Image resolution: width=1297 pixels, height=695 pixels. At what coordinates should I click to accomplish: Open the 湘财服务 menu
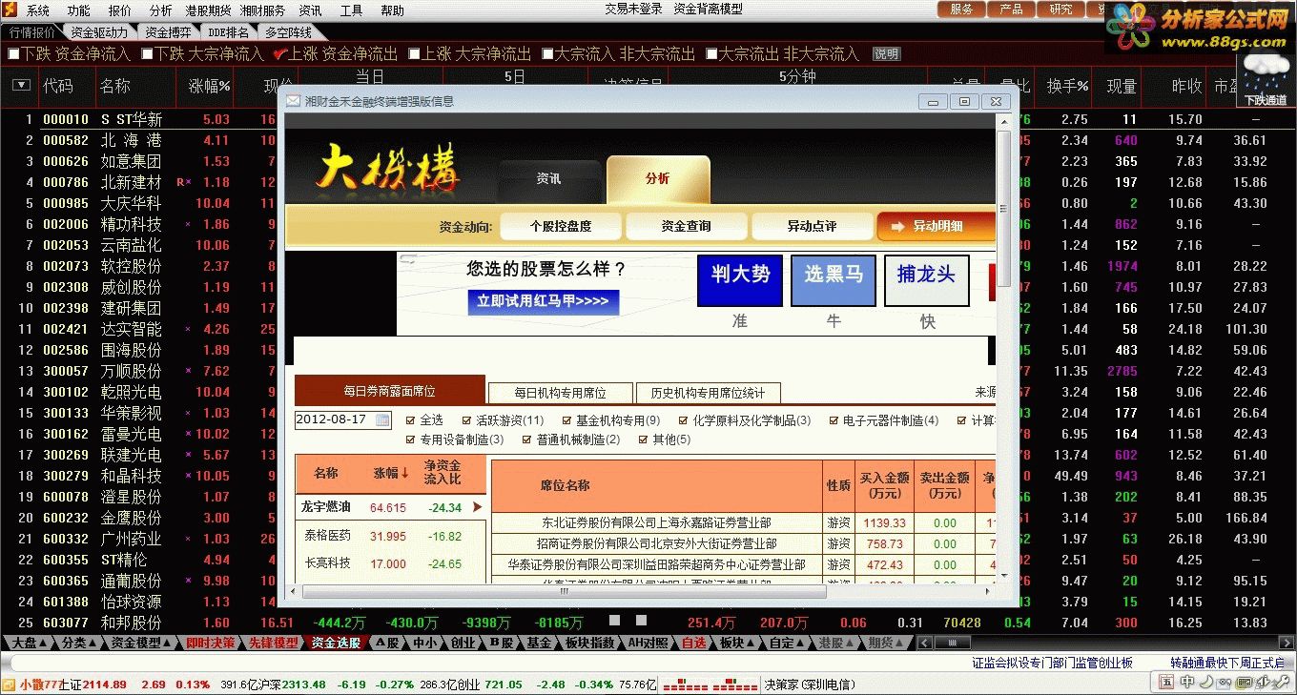(x=262, y=10)
